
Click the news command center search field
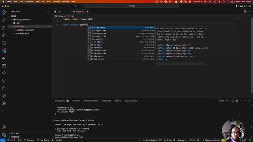click(131, 6)
